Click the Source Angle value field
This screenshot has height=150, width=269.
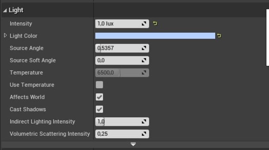click(117, 48)
